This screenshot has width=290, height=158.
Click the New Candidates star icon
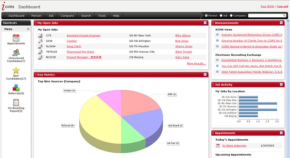(16, 70)
